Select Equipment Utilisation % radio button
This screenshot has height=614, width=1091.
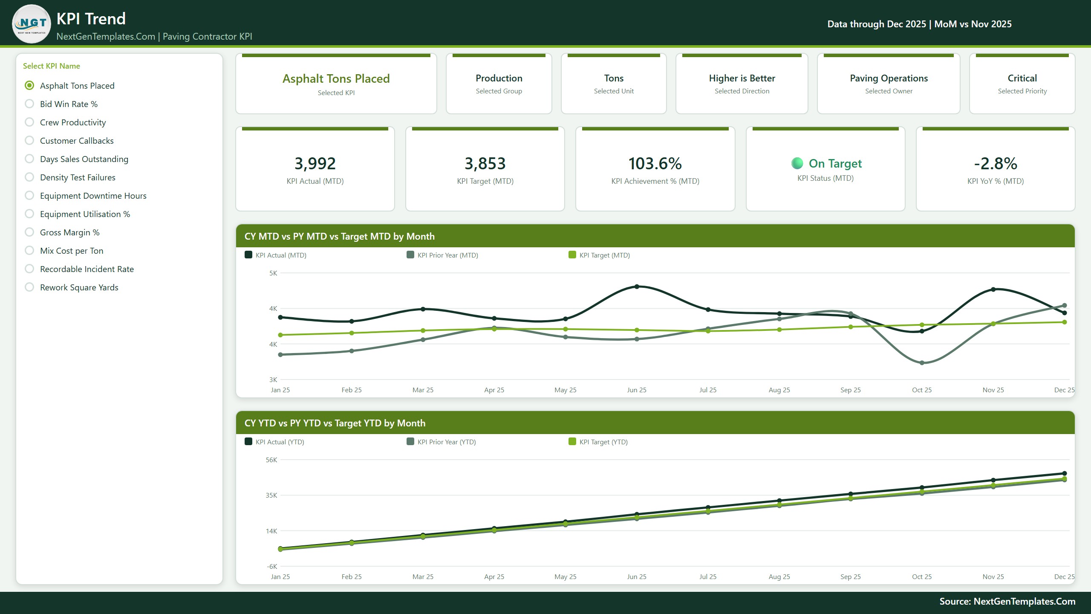coord(29,214)
